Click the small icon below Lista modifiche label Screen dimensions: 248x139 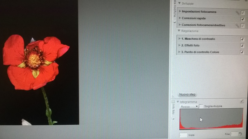[174, 22]
